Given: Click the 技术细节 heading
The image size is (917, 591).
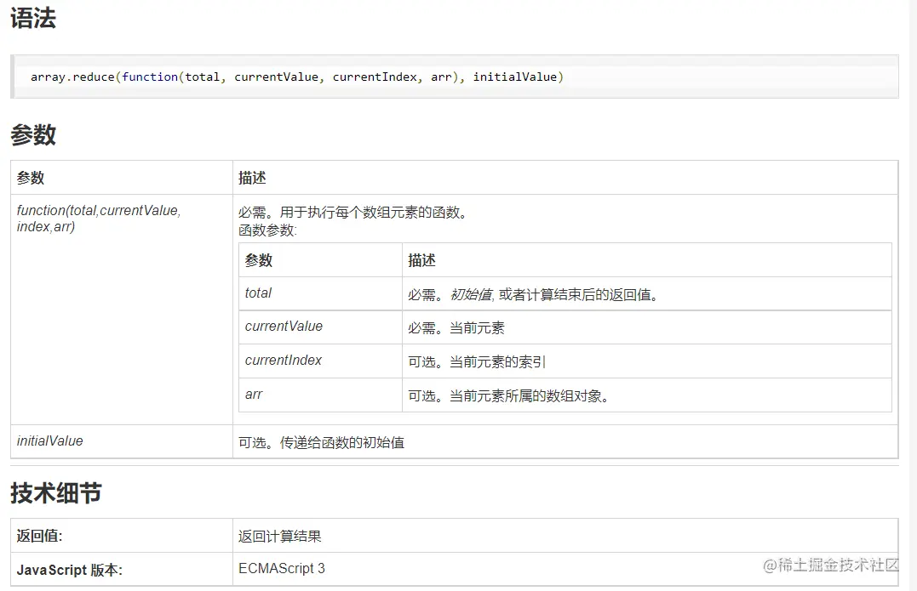Looking at the screenshot, I should [56, 493].
